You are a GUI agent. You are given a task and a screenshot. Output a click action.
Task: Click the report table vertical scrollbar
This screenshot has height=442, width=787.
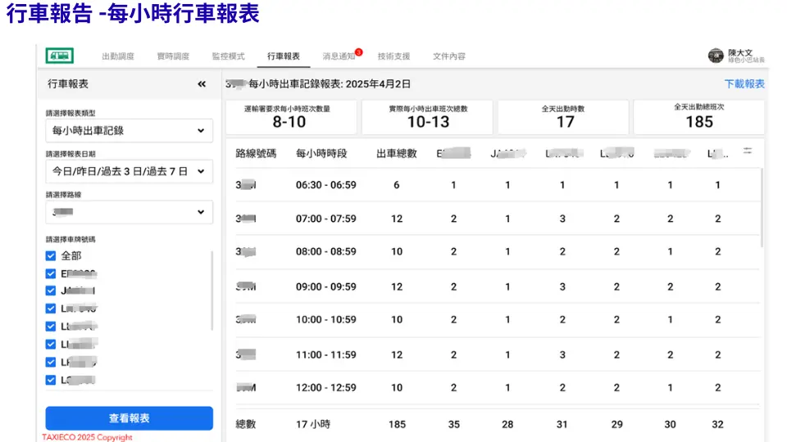tap(762, 207)
